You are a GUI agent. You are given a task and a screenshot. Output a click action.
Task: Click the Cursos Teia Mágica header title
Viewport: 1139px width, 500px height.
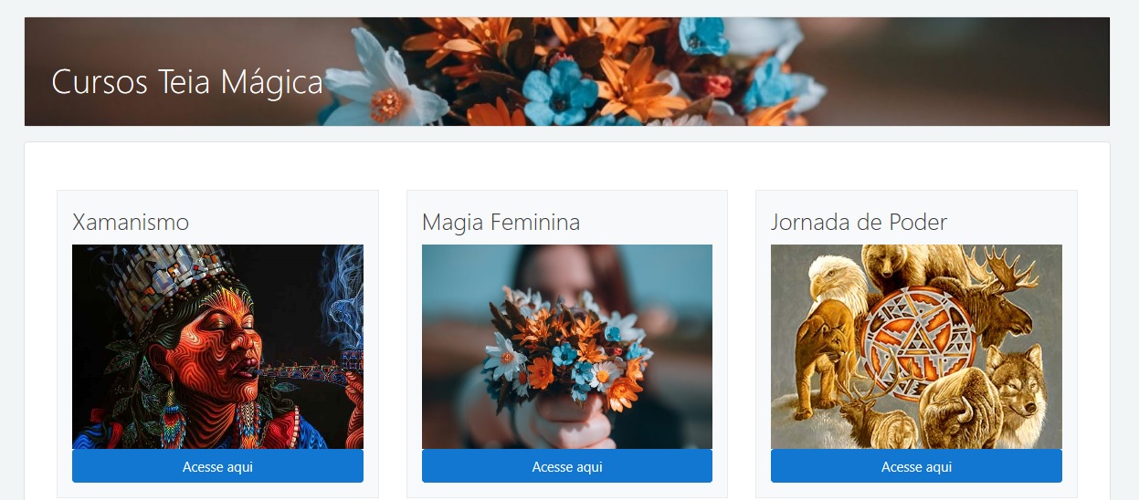click(187, 82)
